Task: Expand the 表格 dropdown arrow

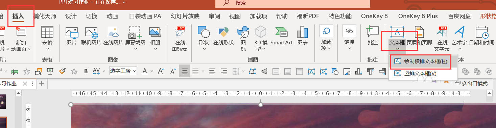Action: 47,49
